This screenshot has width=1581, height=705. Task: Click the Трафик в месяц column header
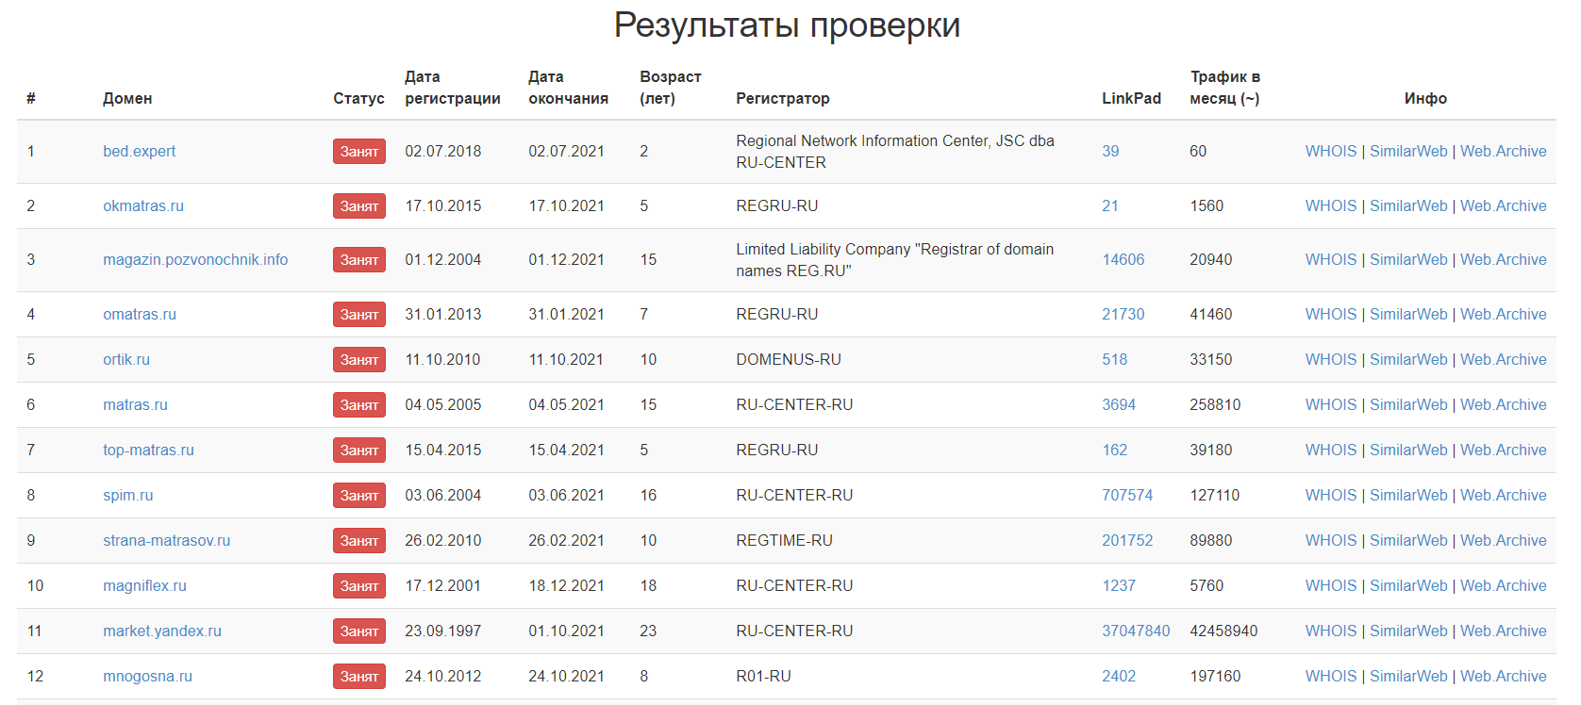tap(1224, 88)
